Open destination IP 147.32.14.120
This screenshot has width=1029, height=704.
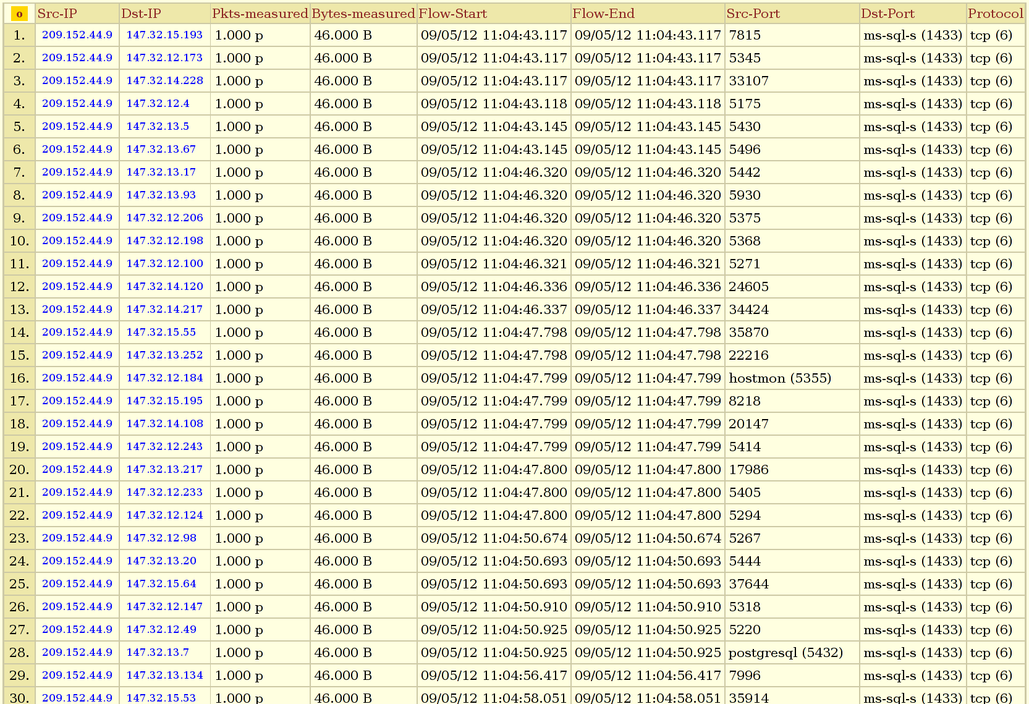pos(164,286)
